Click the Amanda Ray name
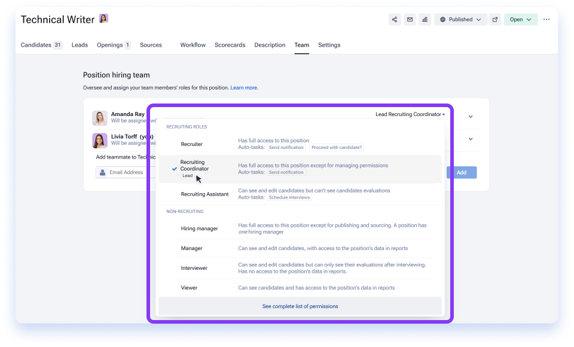Image resolution: width=574 pixels, height=347 pixels. pos(128,114)
